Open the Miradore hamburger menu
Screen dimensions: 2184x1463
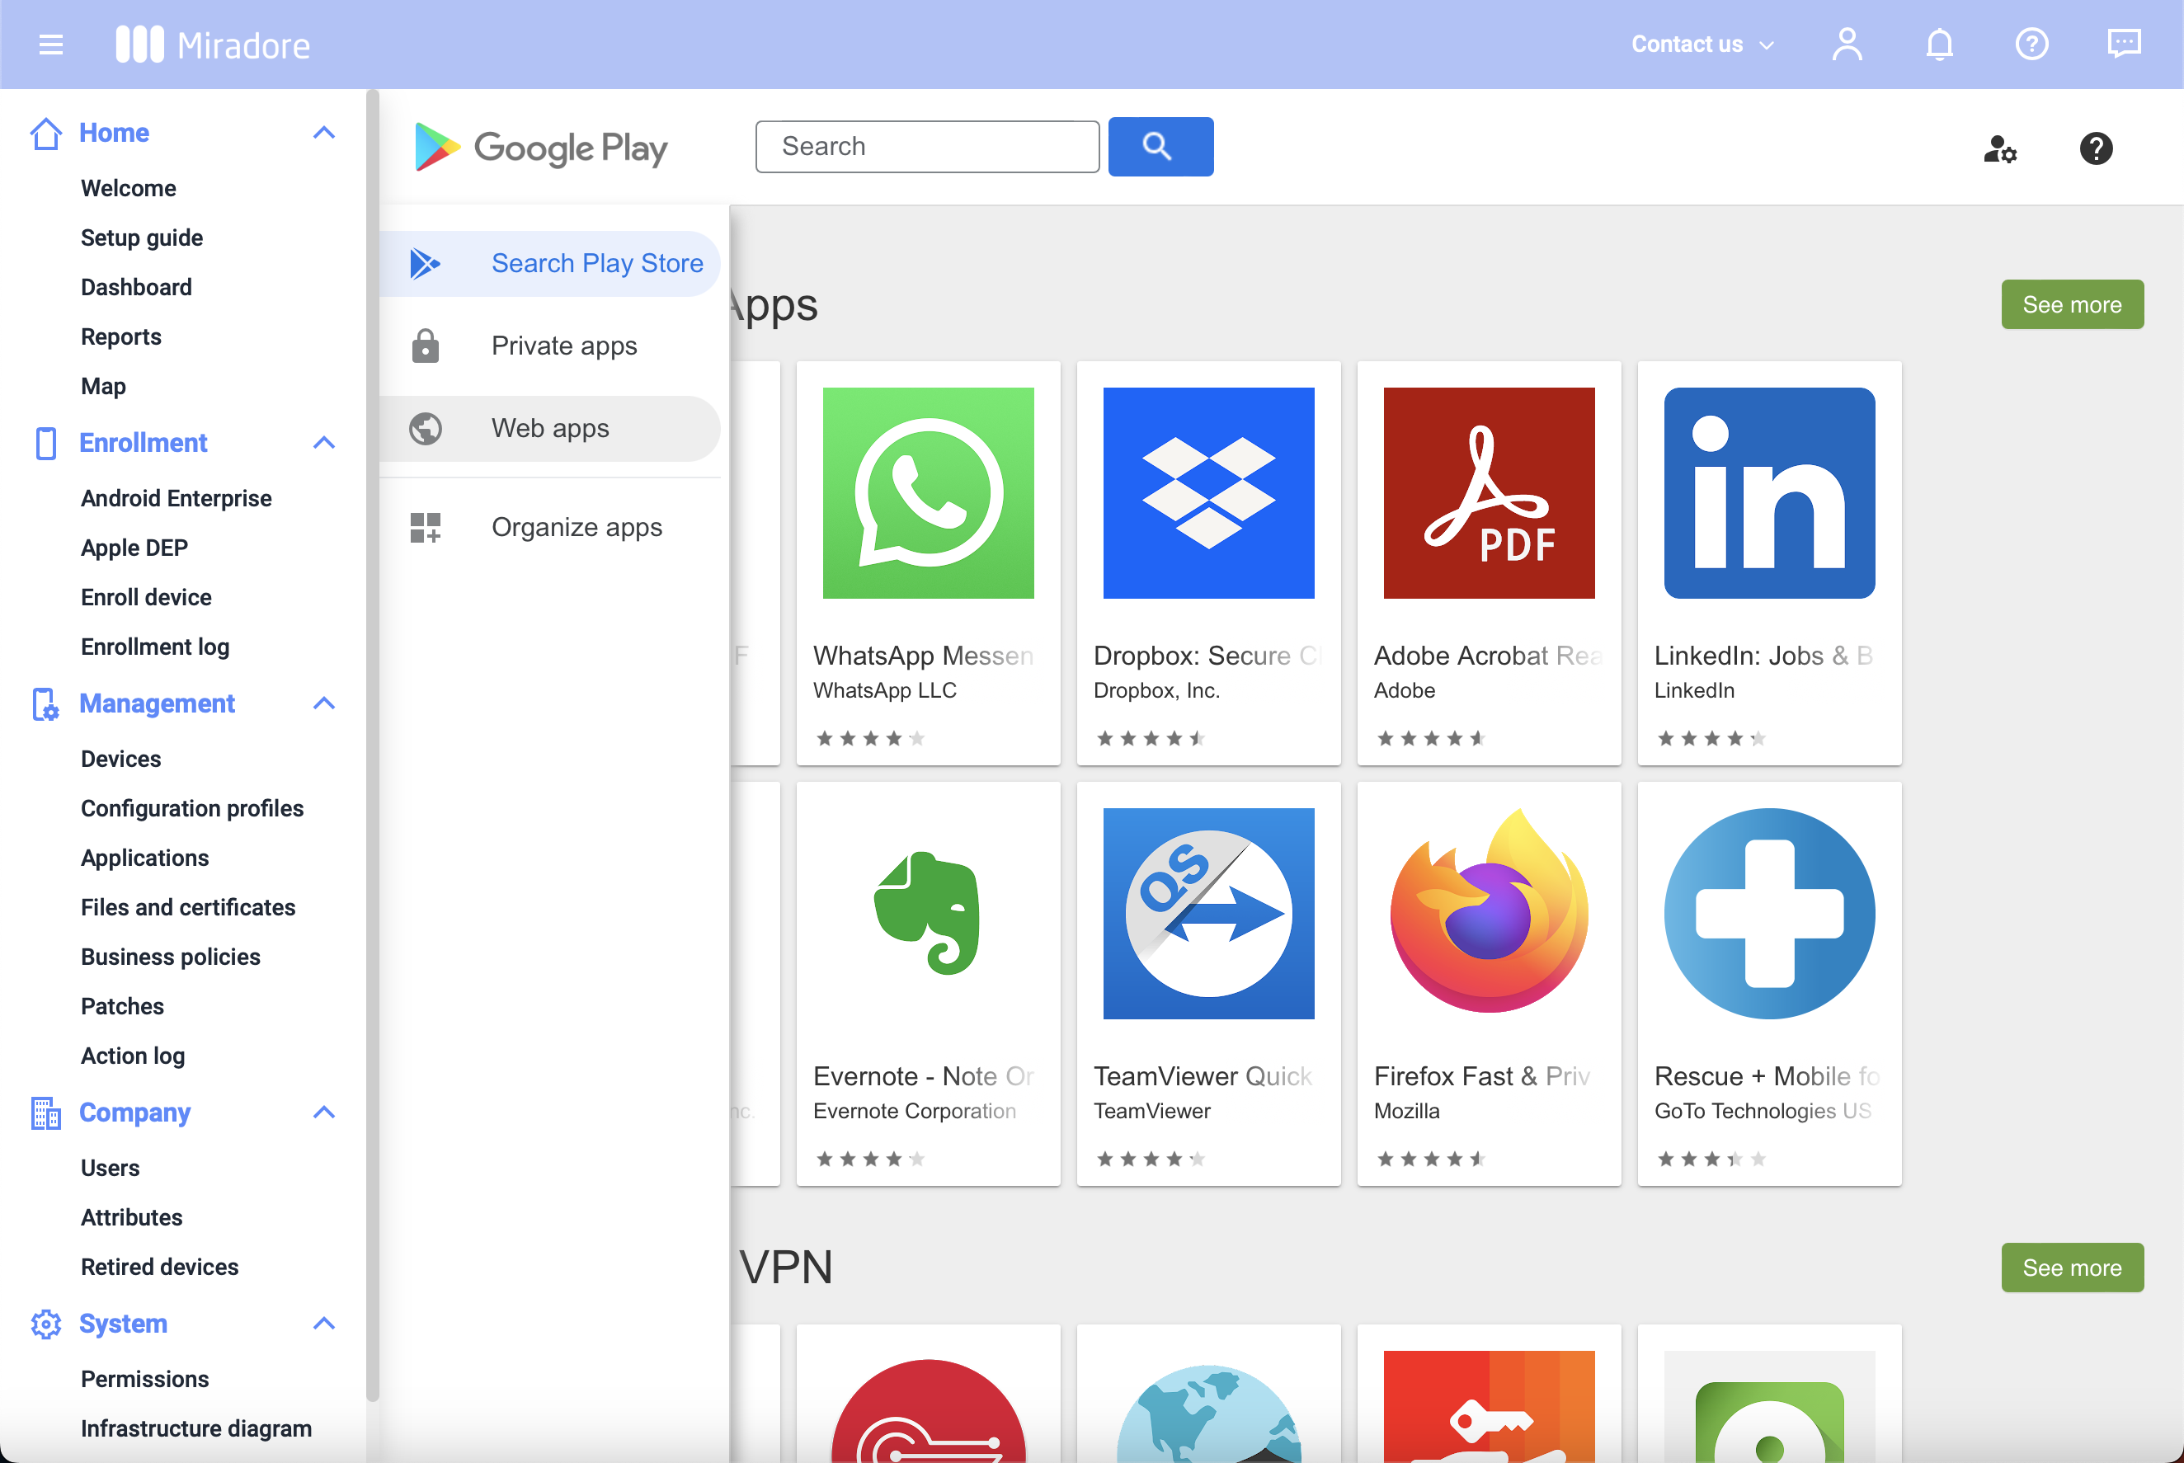pos(50,44)
